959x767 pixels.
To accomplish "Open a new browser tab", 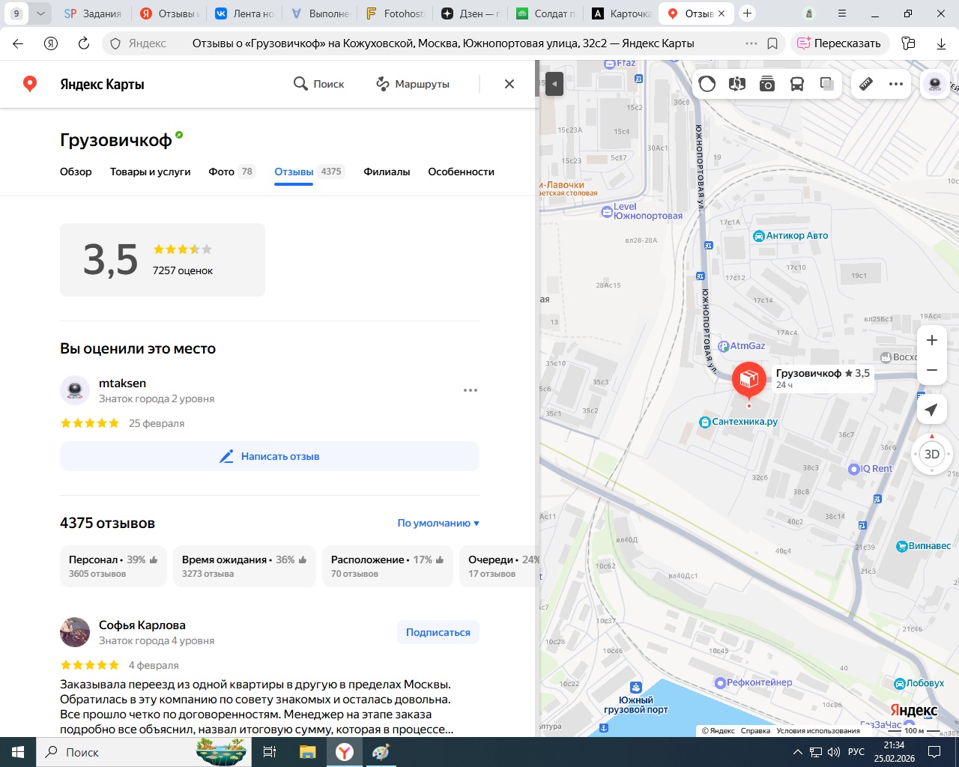I will pyautogui.click(x=747, y=13).
